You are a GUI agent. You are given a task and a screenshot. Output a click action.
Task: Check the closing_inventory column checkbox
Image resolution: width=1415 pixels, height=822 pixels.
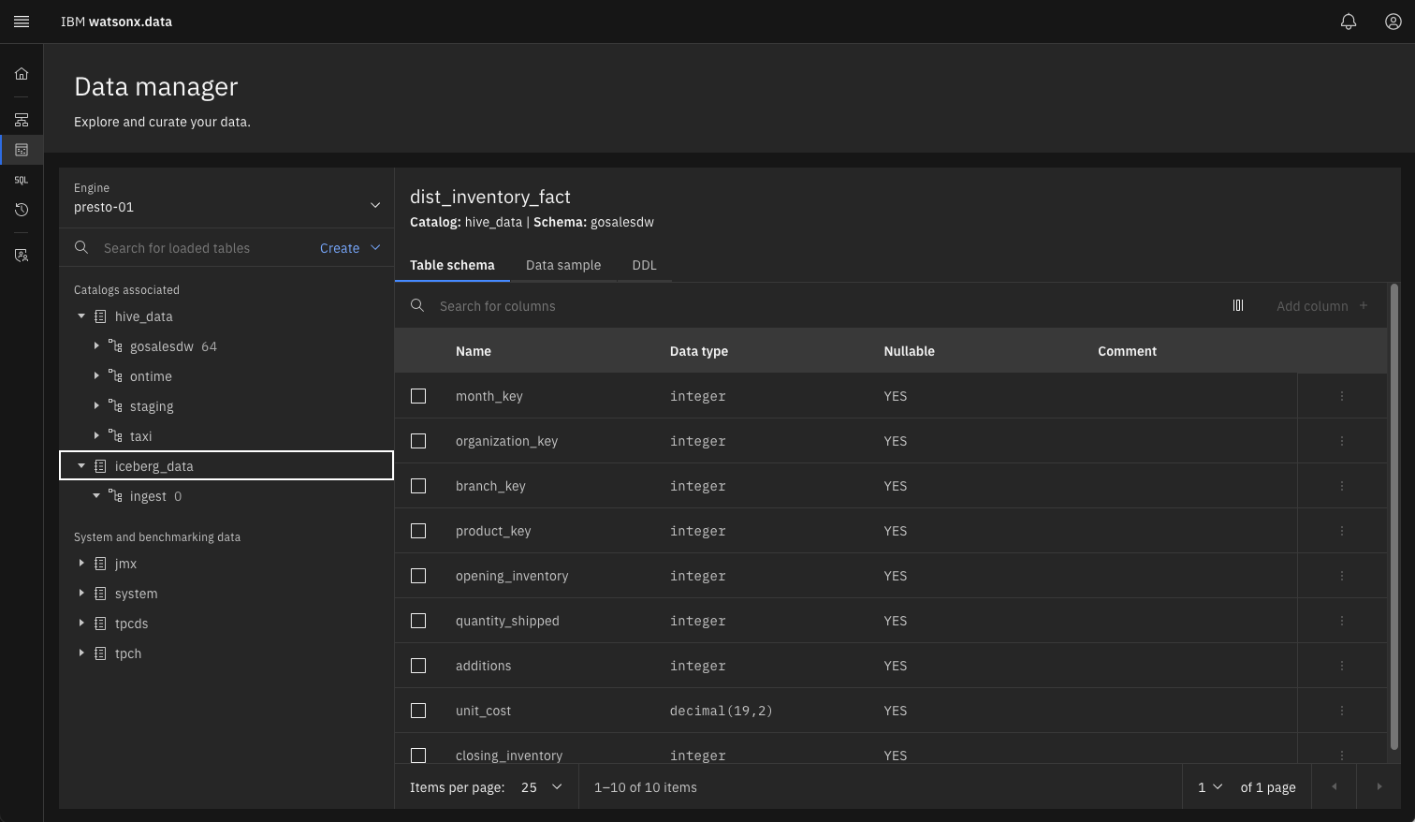pos(418,755)
